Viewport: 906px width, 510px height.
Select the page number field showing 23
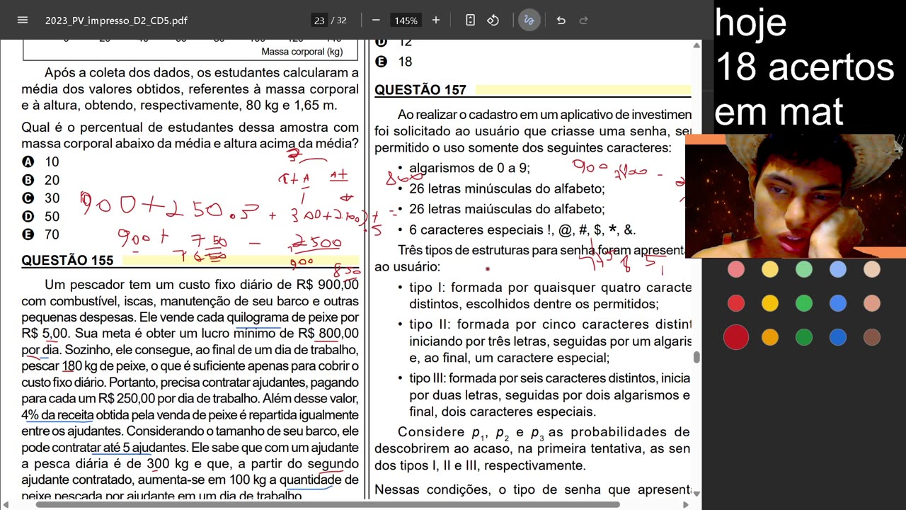[319, 20]
